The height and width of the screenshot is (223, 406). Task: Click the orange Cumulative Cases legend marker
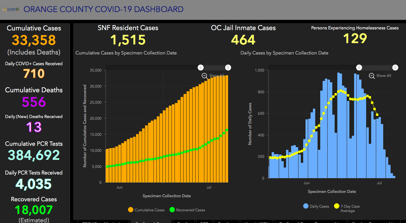tap(131, 210)
